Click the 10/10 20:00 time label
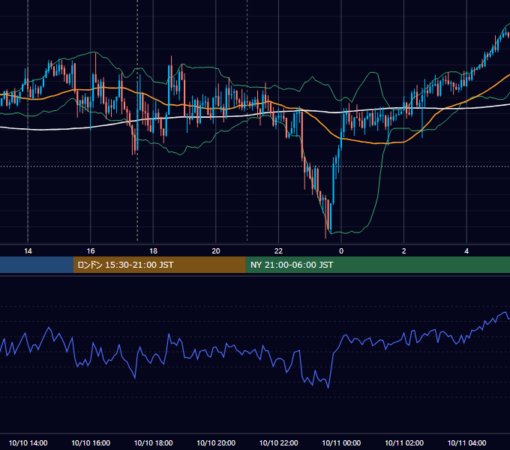The image size is (510, 450). tap(216, 442)
